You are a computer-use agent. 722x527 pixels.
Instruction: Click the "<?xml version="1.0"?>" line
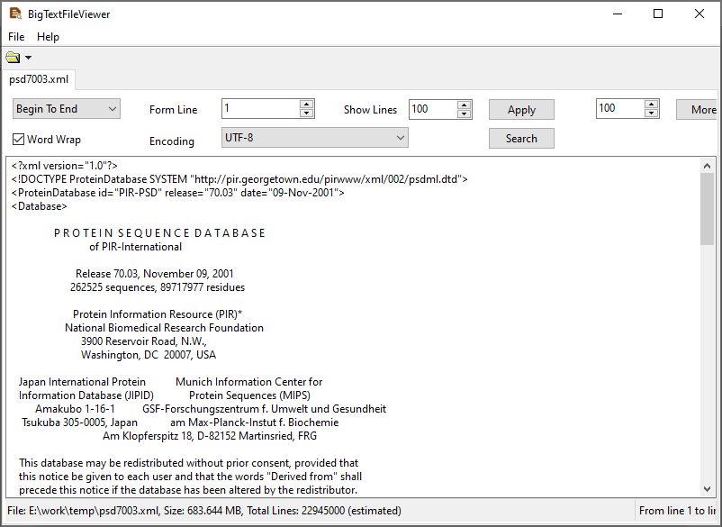pyautogui.click(x=65, y=166)
